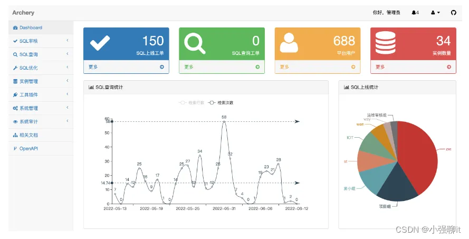Select the 系统管理 menu label
The image size is (469, 239).
click(x=28, y=108)
